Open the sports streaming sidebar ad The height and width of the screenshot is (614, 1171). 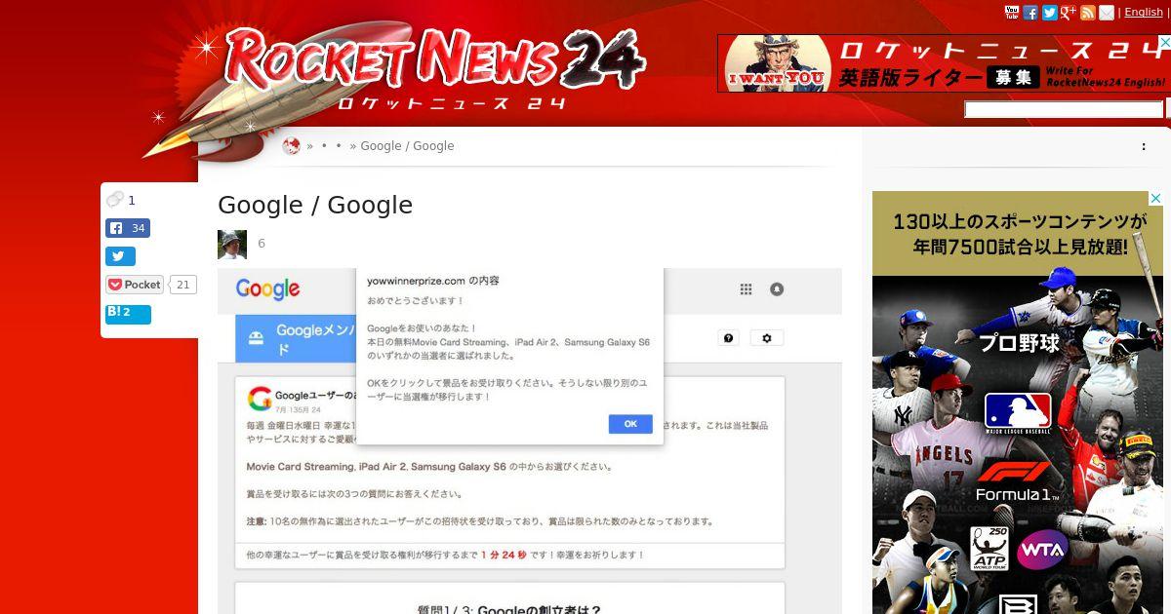[x=1018, y=403]
